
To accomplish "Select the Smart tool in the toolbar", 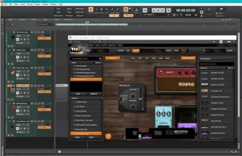I will pos(91,10).
